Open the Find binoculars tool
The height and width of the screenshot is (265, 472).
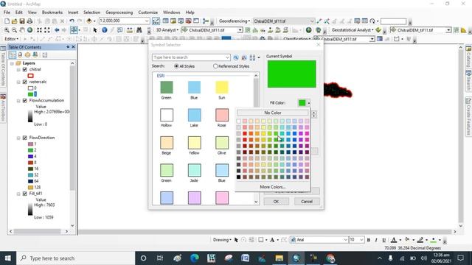[139, 30]
